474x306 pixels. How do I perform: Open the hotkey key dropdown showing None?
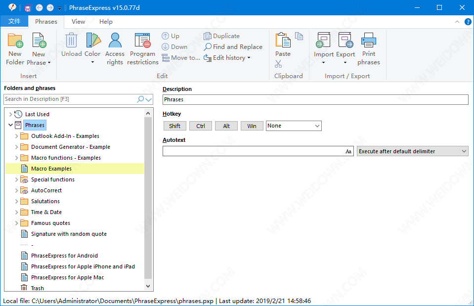tap(294, 126)
